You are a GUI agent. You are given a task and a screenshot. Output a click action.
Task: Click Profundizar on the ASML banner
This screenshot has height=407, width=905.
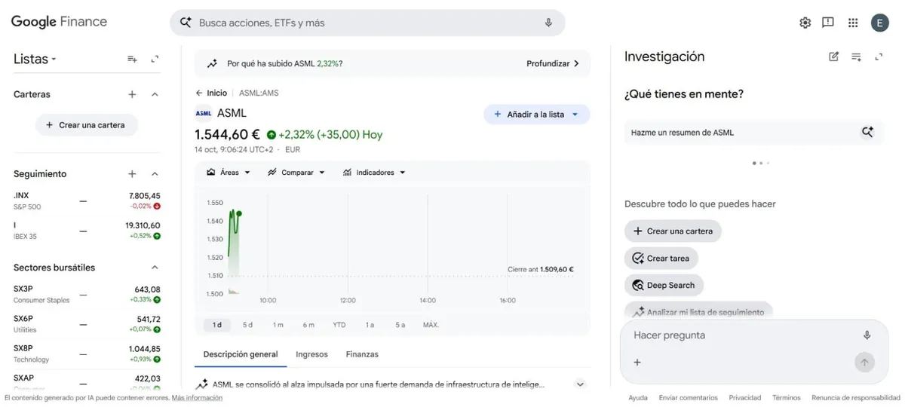pyautogui.click(x=553, y=64)
